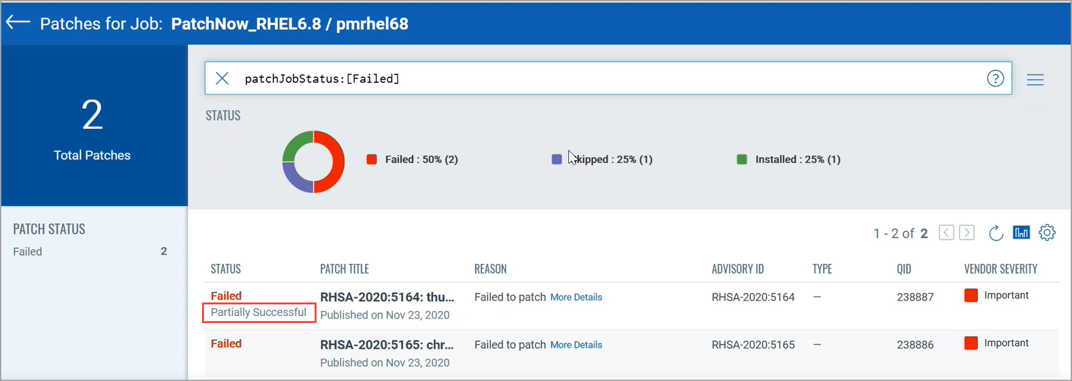Go to the next page of patches

(966, 232)
